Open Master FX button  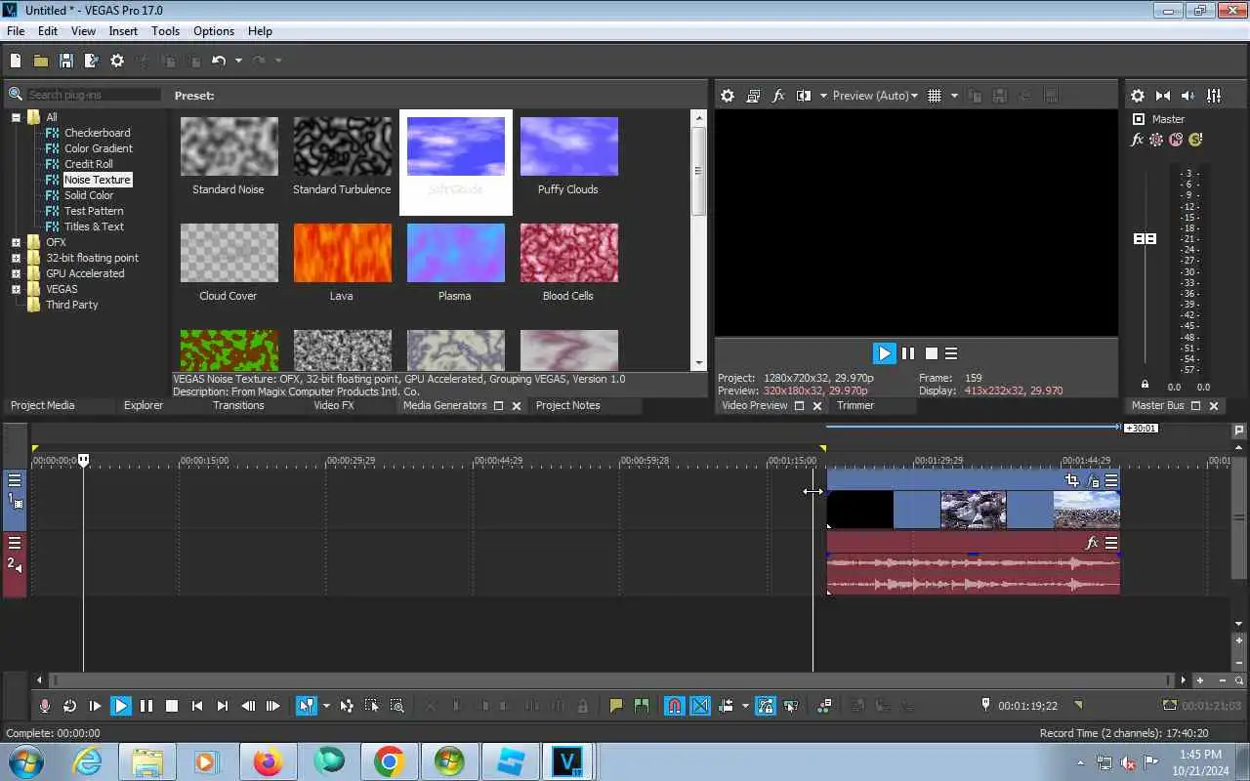(x=1137, y=140)
